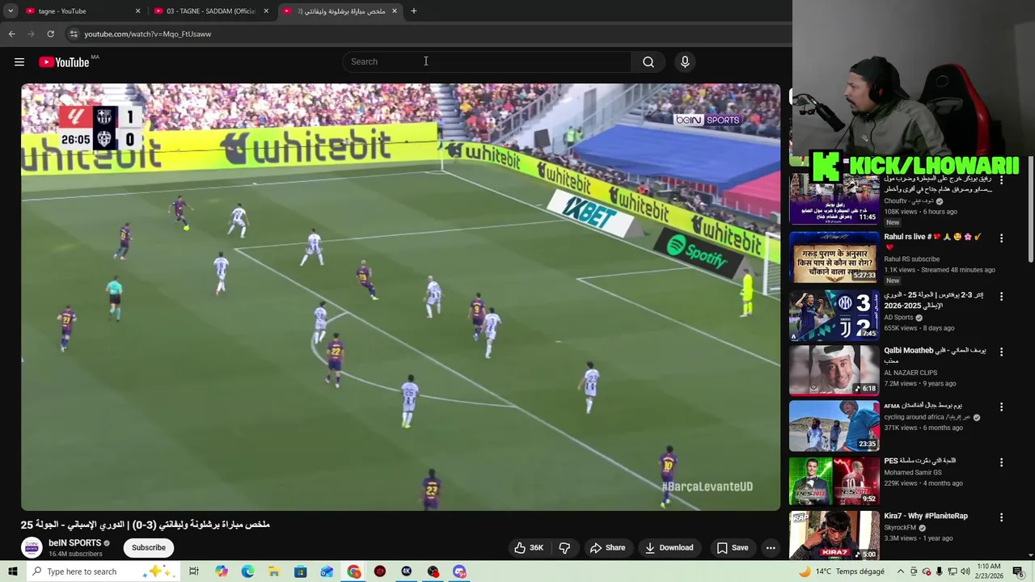Screen dimensions: 1035x582
Task: Open options menu for PES video
Action: 1001,462
